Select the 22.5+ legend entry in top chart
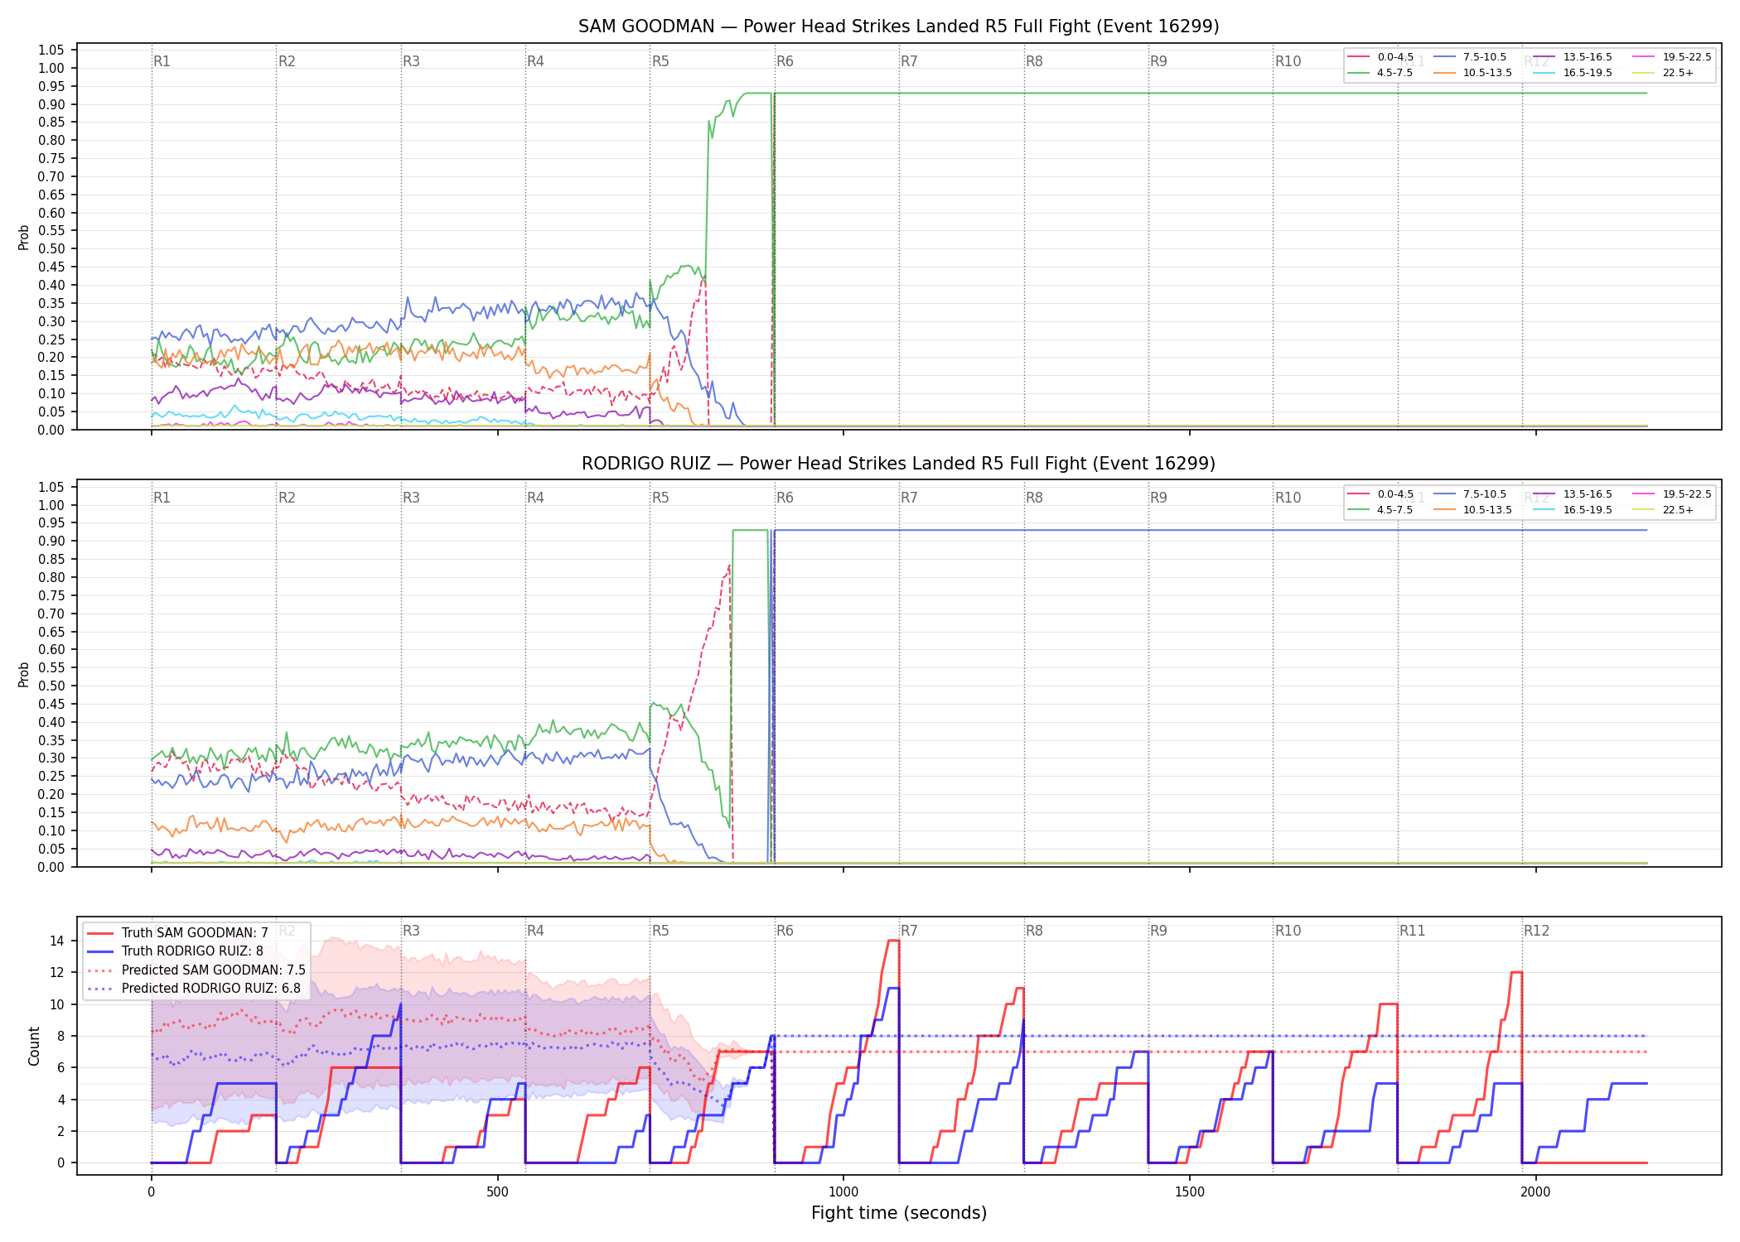The width and height of the screenshot is (1740, 1242). [1663, 73]
